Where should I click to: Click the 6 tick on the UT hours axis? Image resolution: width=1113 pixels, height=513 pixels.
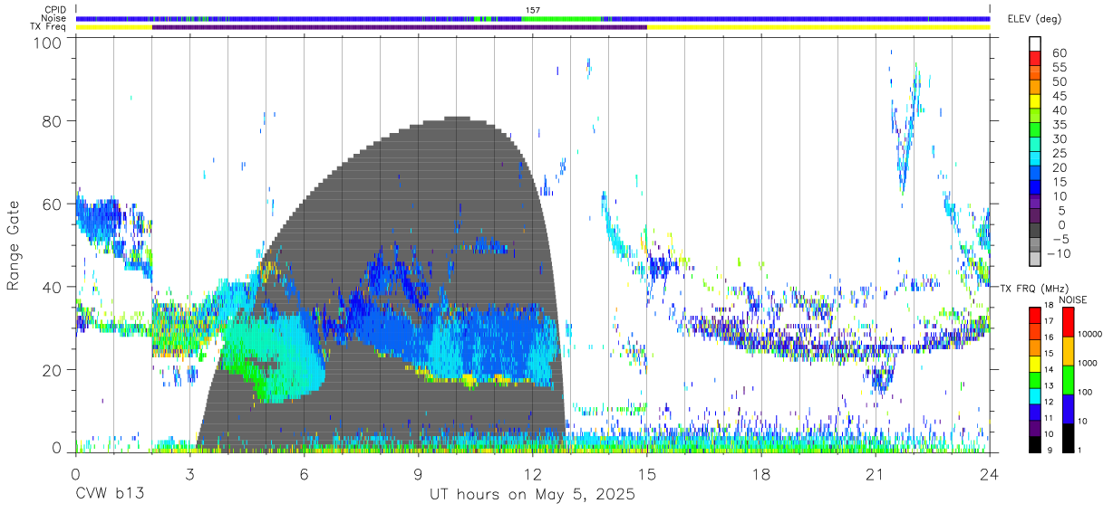point(304,473)
